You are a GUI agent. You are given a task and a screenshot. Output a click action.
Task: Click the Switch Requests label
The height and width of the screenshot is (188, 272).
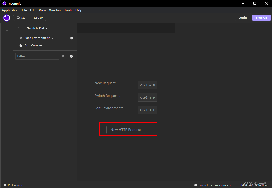click(x=107, y=96)
